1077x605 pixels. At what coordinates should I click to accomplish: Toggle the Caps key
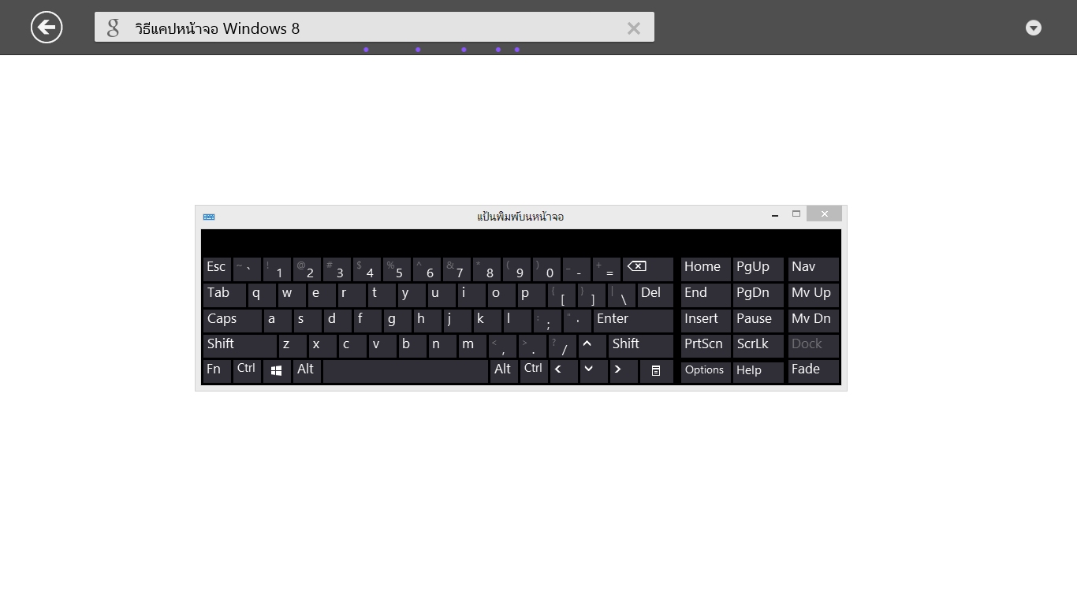point(233,321)
